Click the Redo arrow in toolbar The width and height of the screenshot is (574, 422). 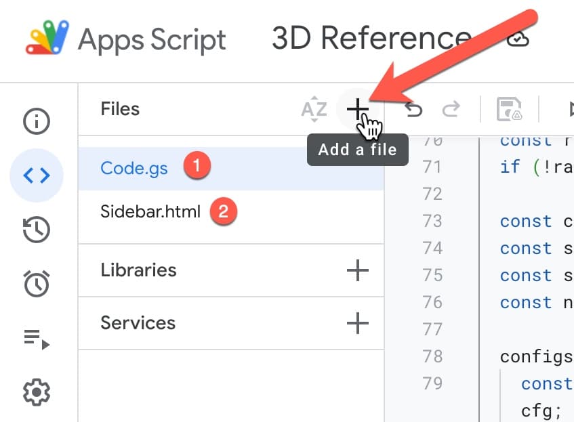(x=451, y=109)
